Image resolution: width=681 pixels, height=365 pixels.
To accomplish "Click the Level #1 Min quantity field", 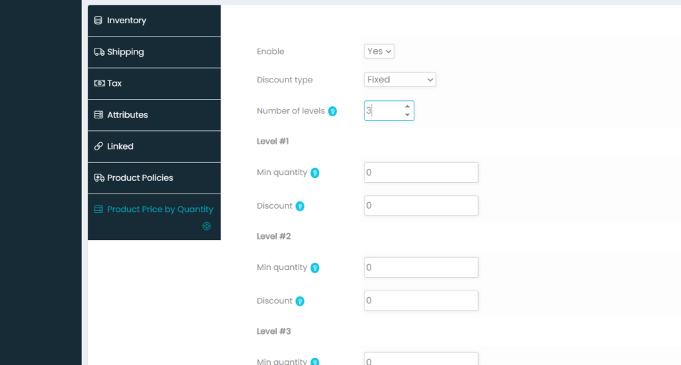I will 421,172.
